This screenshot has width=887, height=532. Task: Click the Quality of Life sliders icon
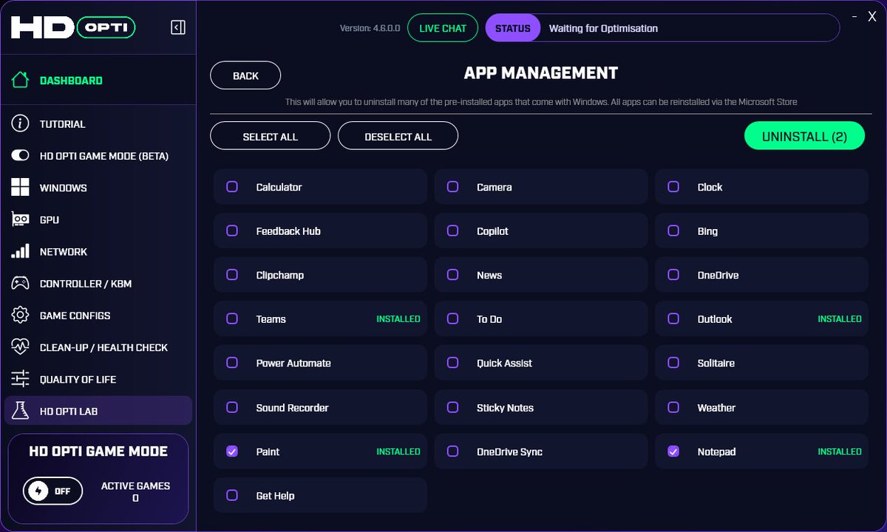(x=20, y=379)
